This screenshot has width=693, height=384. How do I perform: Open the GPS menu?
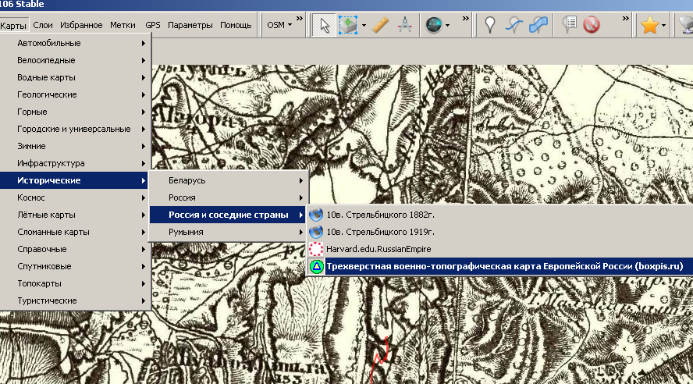[153, 25]
